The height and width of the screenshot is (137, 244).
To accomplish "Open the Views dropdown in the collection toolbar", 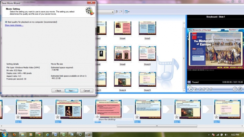I will point(127,12).
